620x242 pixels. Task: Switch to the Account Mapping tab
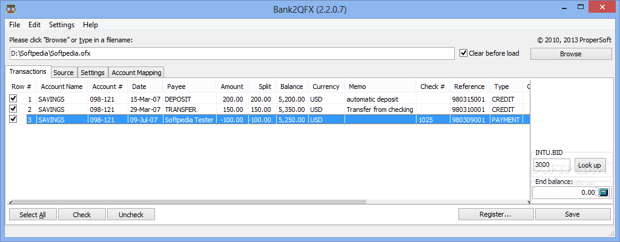136,73
